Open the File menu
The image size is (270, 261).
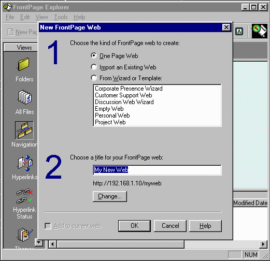coord(10,17)
